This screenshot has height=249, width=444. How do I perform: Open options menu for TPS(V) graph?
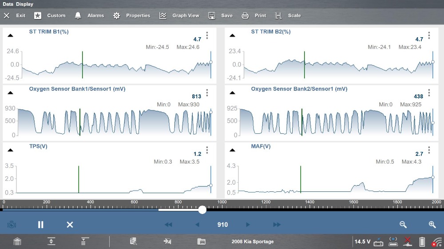(x=207, y=150)
